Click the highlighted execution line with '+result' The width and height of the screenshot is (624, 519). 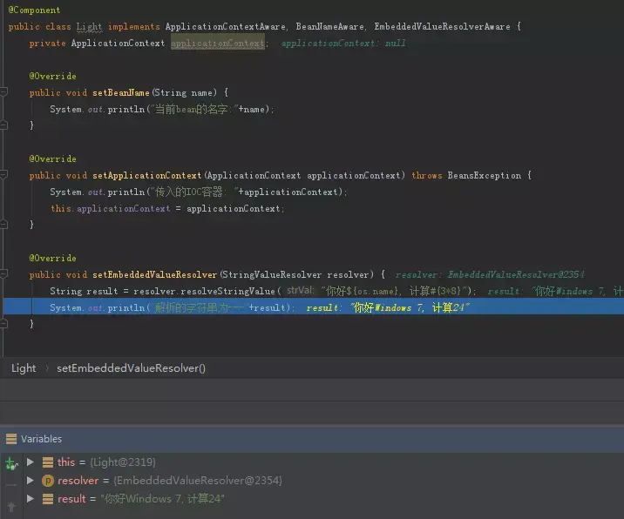[314, 307]
